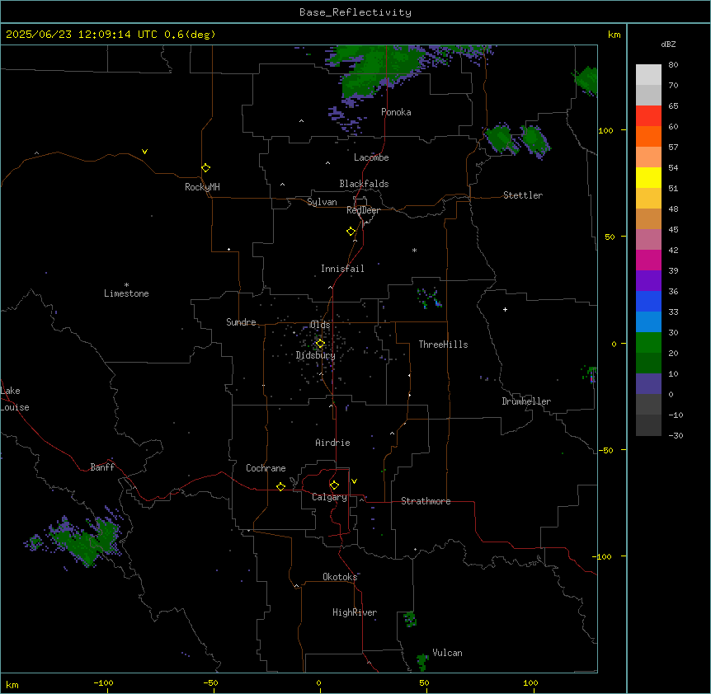
Task: Click the RedDeer city label
Action: (x=363, y=210)
